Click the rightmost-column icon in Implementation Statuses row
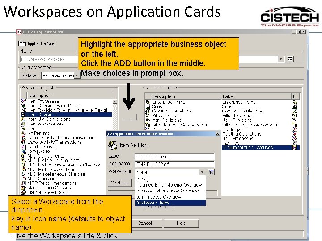The image size is (322, 241). tap(295, 148)
